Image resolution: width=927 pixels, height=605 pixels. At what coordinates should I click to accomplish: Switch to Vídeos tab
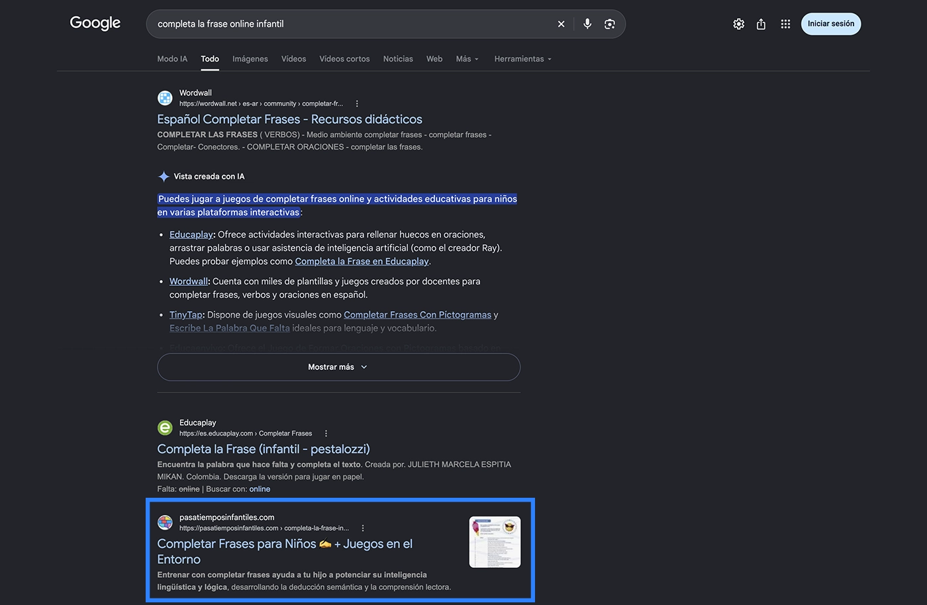click(x=293, y=59)
